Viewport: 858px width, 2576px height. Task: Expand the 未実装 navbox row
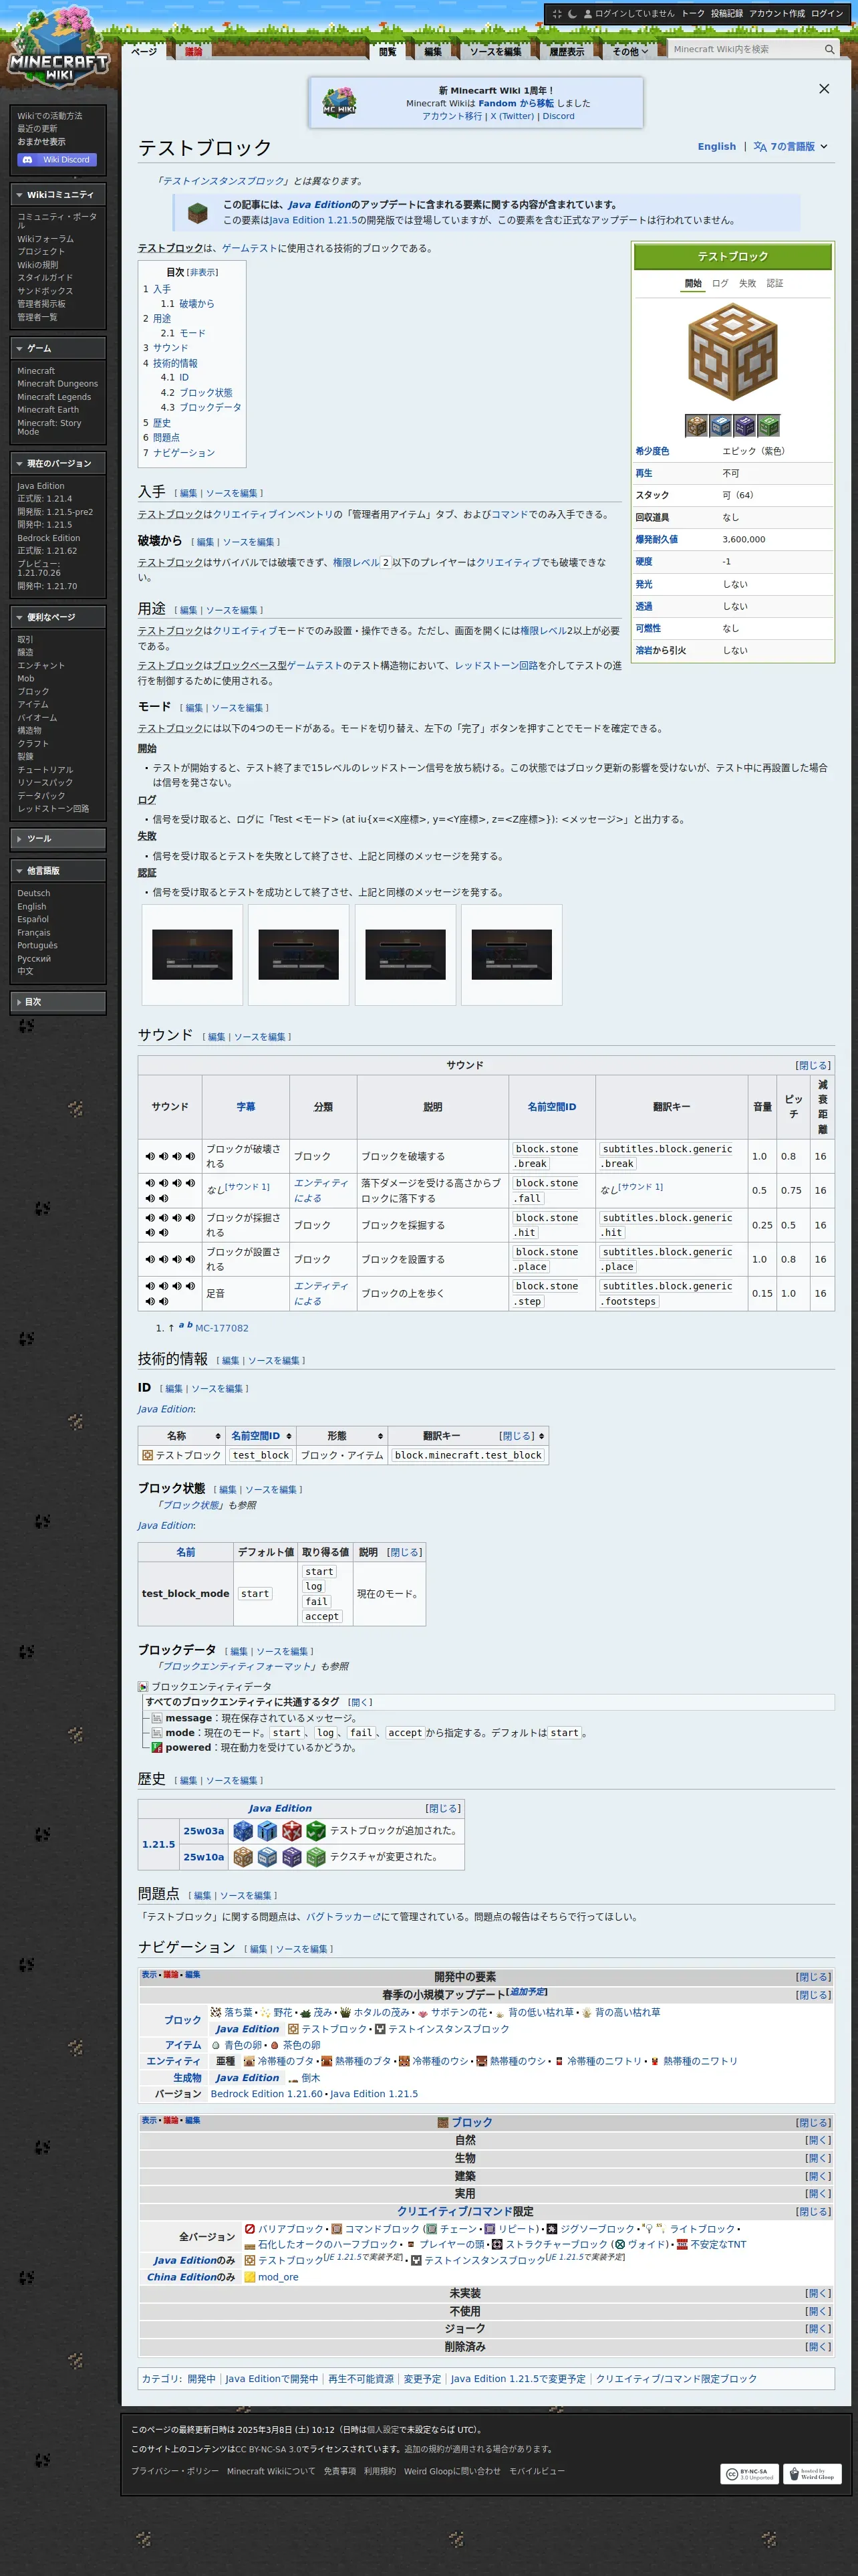(x=817, y=2293)
